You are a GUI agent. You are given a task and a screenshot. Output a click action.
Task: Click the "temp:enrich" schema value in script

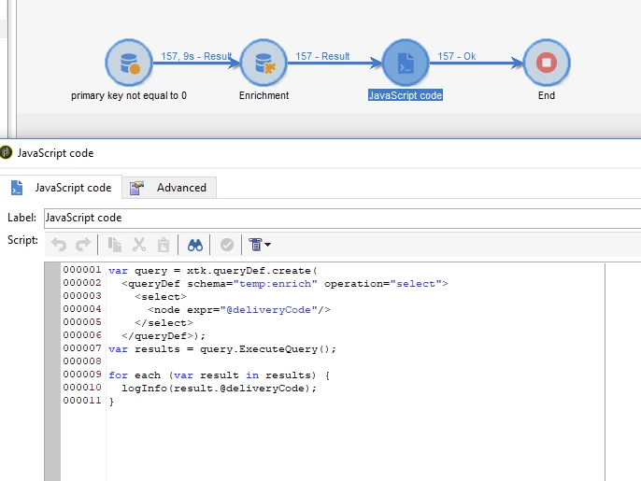(275, 284)
